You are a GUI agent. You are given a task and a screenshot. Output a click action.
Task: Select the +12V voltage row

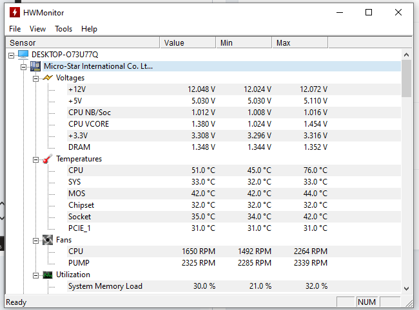(x=234, y=89)
